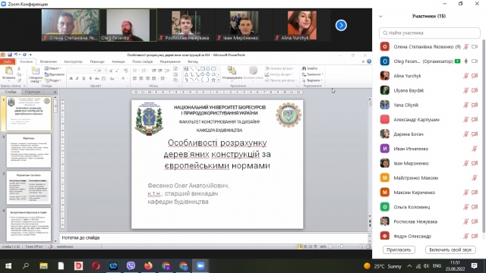Open the font size combo box

tap(102, 71)
